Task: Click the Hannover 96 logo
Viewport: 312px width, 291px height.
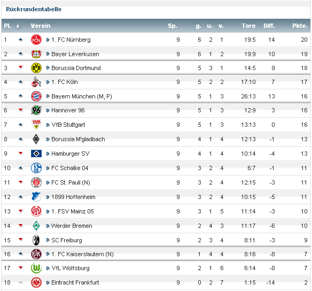Action: tap(36, 110)
